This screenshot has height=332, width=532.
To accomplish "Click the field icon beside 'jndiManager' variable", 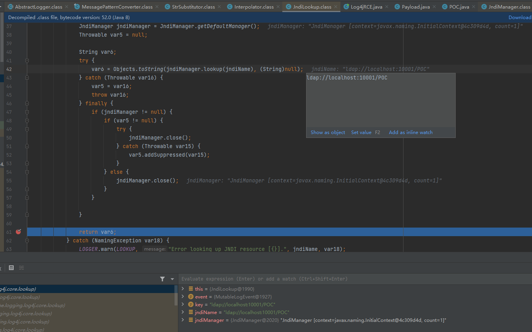I will point(191,320).
